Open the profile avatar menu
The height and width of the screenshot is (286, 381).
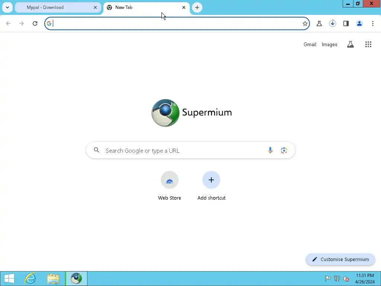pos(359,23)
